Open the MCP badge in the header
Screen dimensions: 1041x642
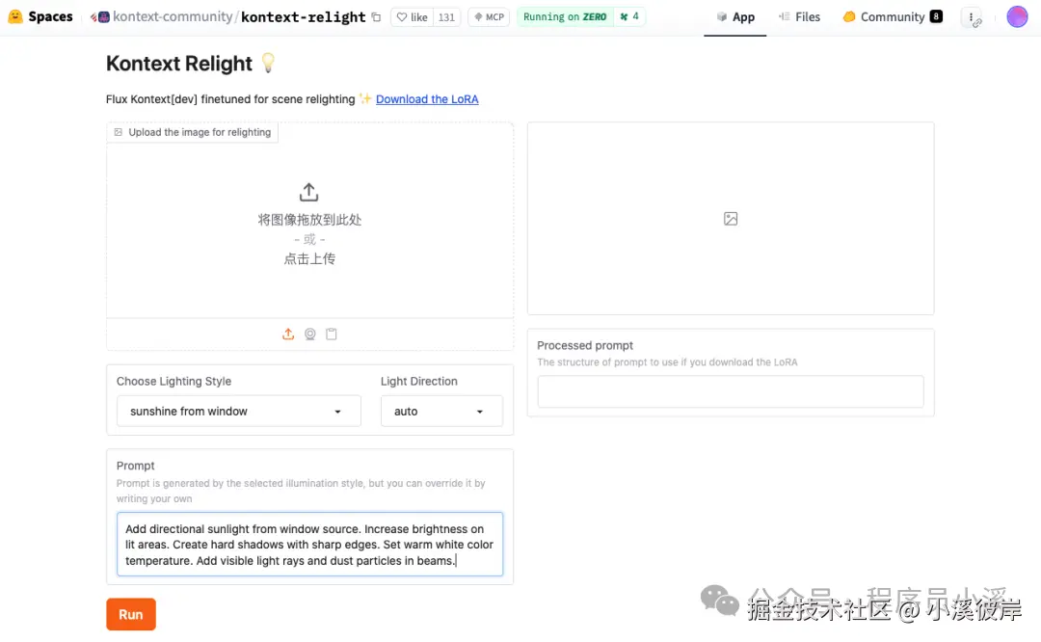click(x=488, y=16)
